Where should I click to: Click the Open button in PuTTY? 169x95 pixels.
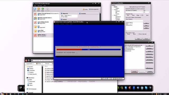click(x=138, y=39)
